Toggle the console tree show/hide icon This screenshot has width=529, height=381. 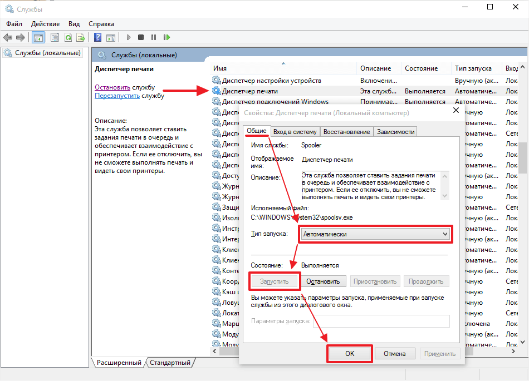[x=38, y=37]
